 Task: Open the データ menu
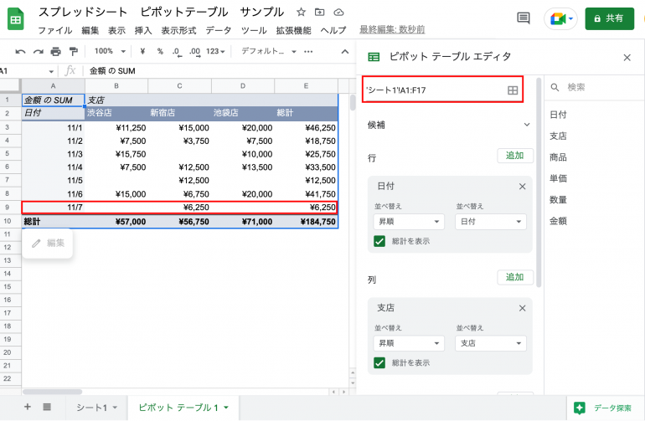click(x=218, y=30)
